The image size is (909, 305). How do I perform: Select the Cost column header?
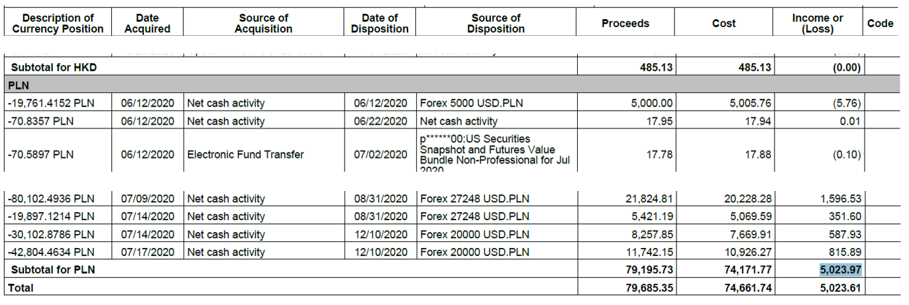click(723, 23)
